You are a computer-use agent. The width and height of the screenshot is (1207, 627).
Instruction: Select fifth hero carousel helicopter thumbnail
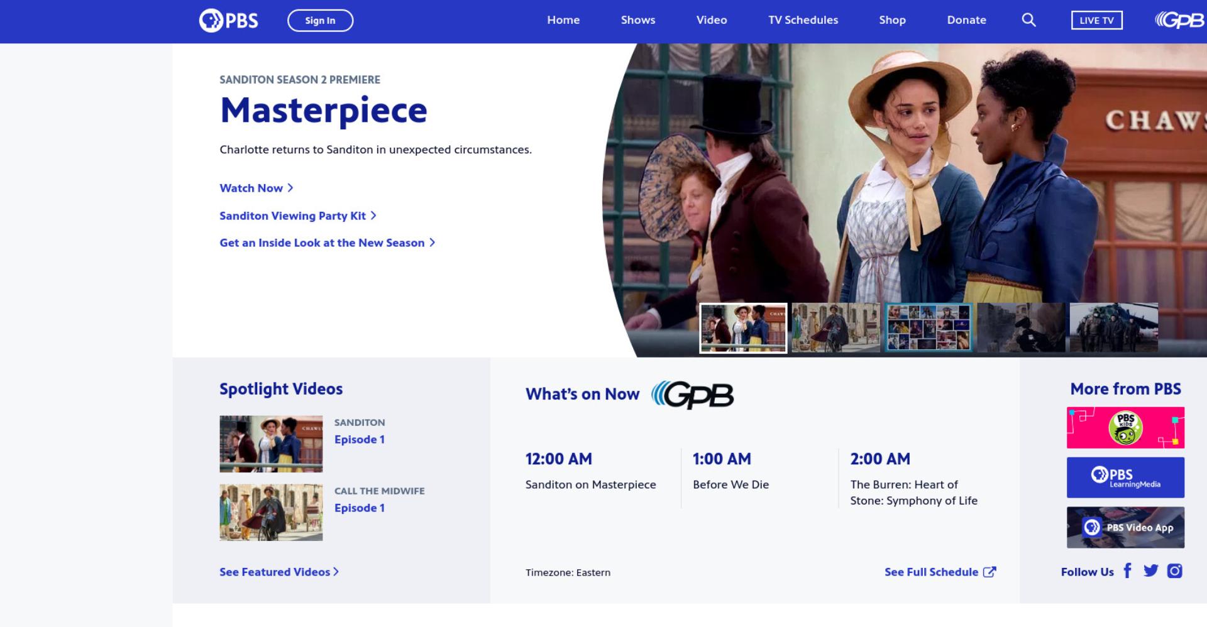[1113, 327]
